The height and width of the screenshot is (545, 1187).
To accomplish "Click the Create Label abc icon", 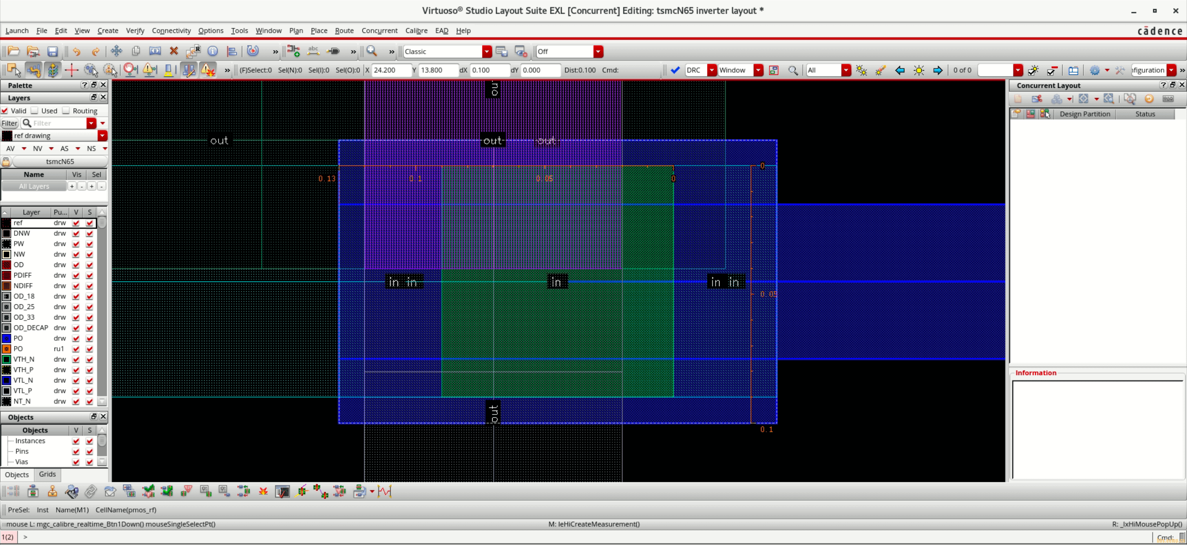I will (313, 51).
